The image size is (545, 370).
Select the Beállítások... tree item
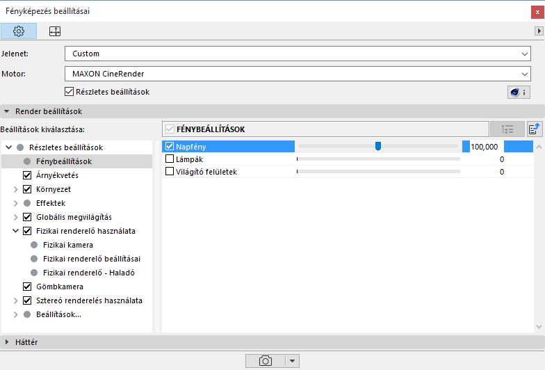[x=58, y=314]
